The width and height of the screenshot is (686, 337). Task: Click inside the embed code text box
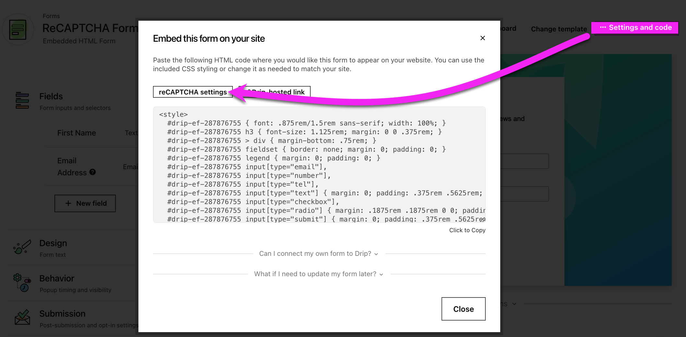[319, 165]
